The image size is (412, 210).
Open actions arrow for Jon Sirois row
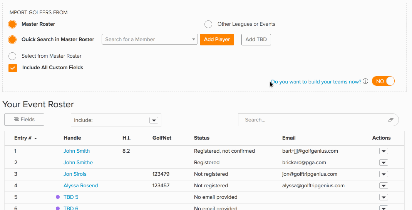coord(384,174)
